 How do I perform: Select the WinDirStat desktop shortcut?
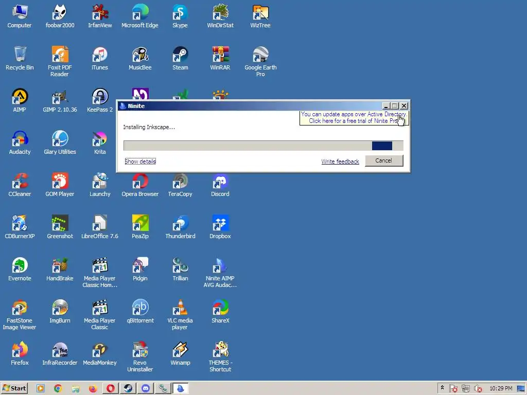pos(220,16)
